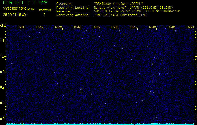Select the 1650 time tick label
Viewport: 197px width, 125px height.
190,27
